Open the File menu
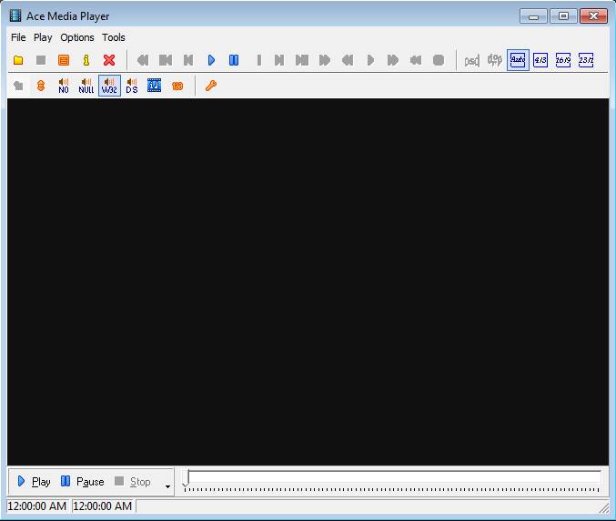The height and width of the screenshot is (521, 616). (x=18, y=37)
